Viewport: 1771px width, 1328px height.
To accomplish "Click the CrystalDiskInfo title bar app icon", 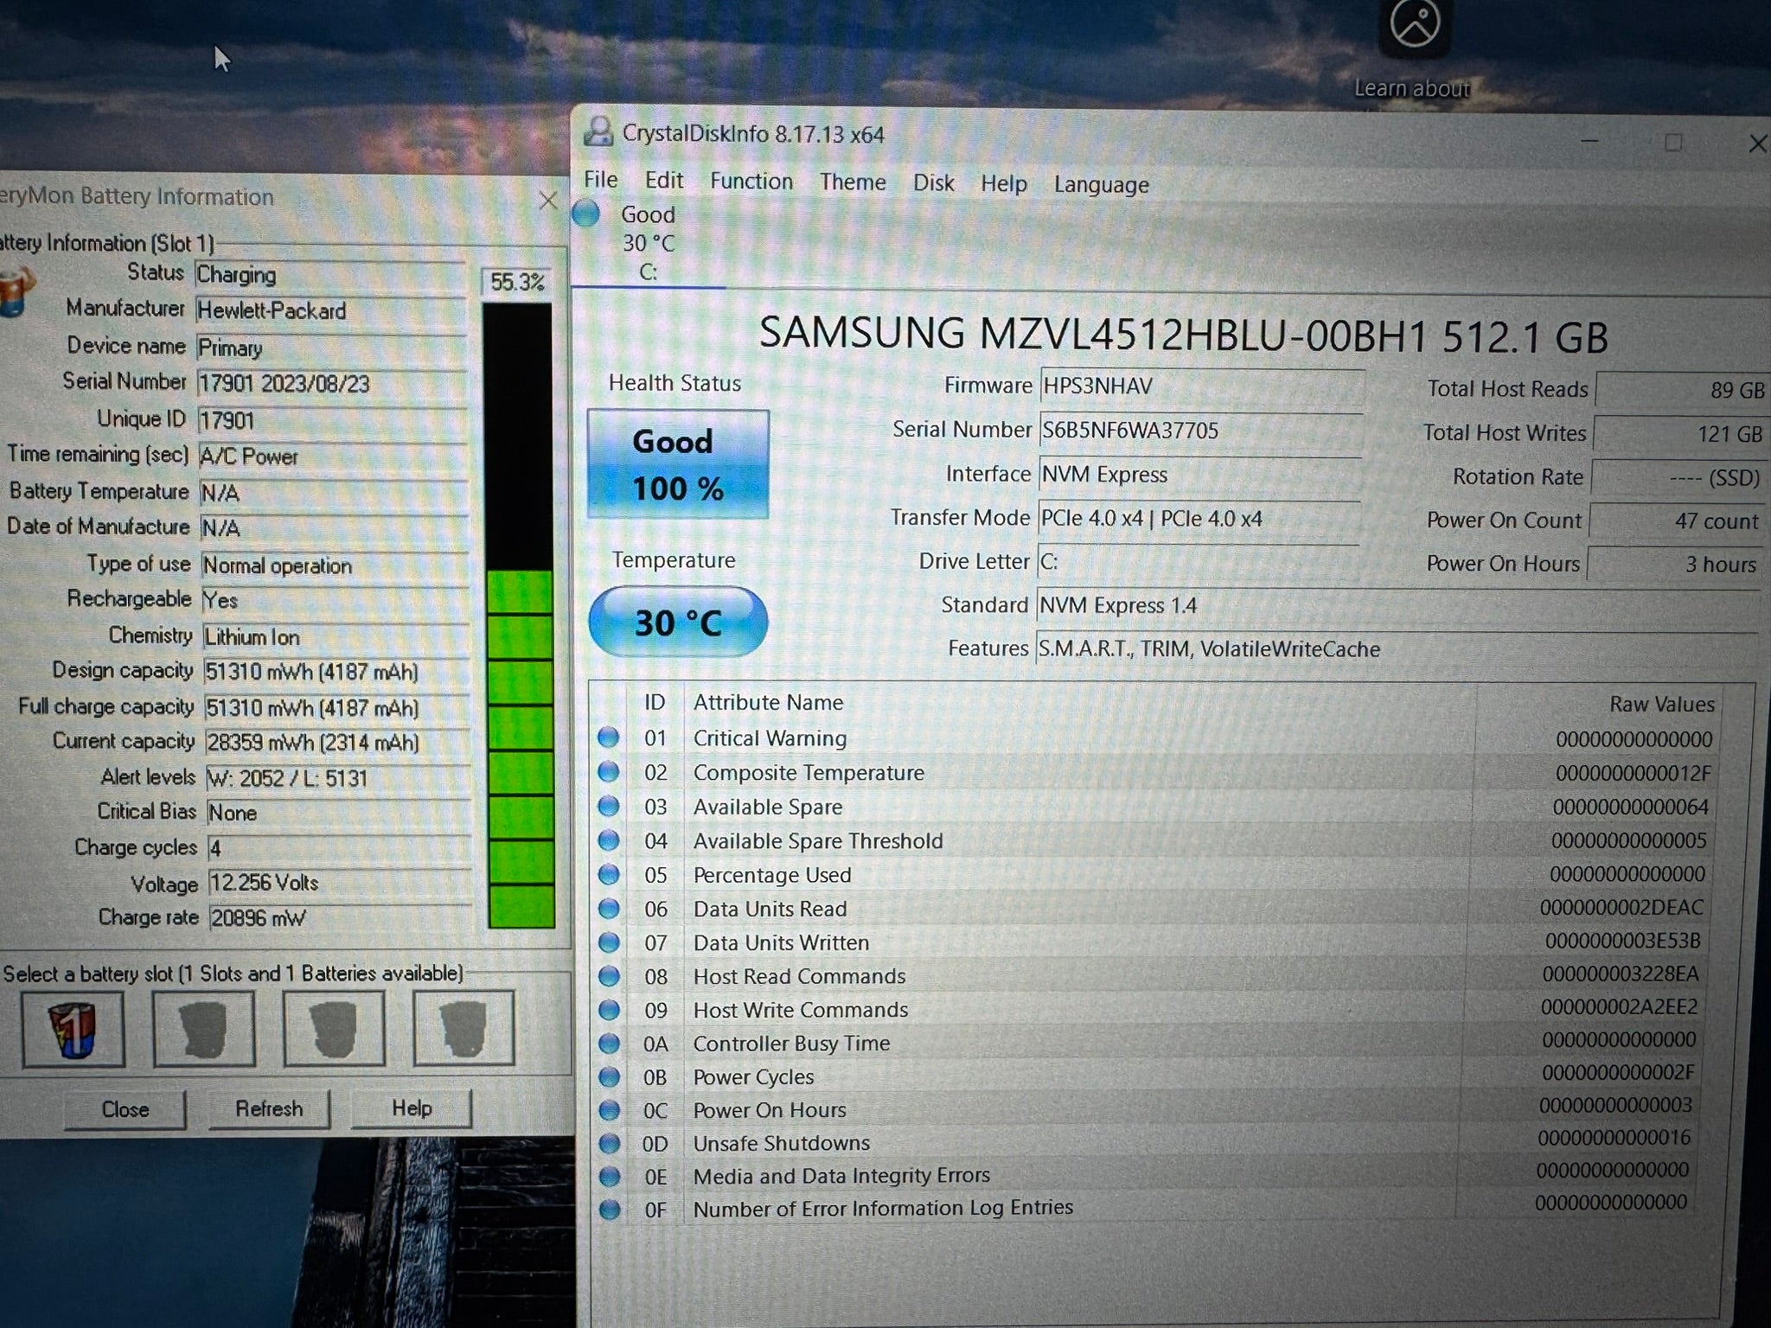I will 598,132.
